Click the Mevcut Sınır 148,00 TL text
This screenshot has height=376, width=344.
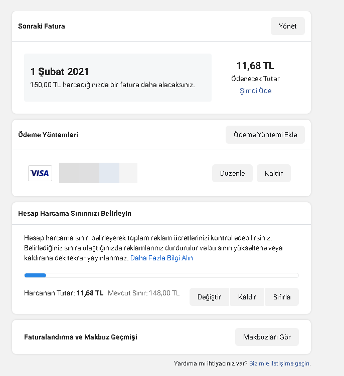[143, 293]
